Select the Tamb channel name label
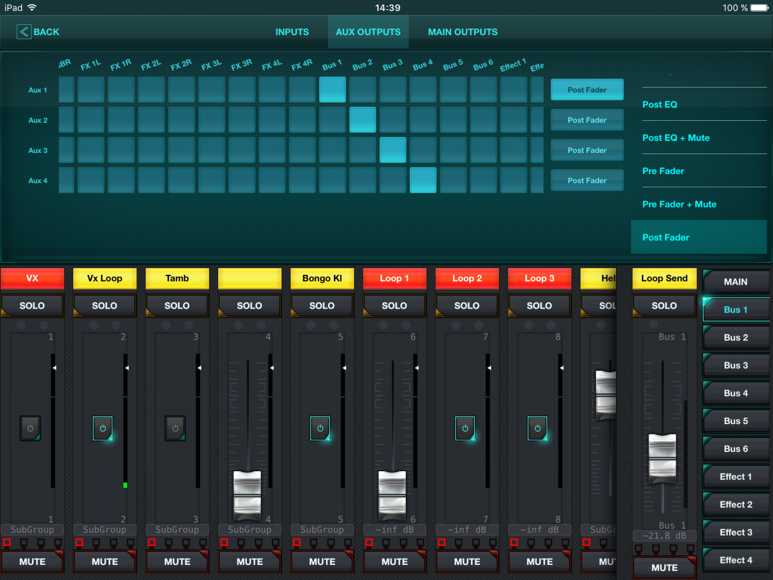This screenshot has height=580, width=773. [177, 279]
